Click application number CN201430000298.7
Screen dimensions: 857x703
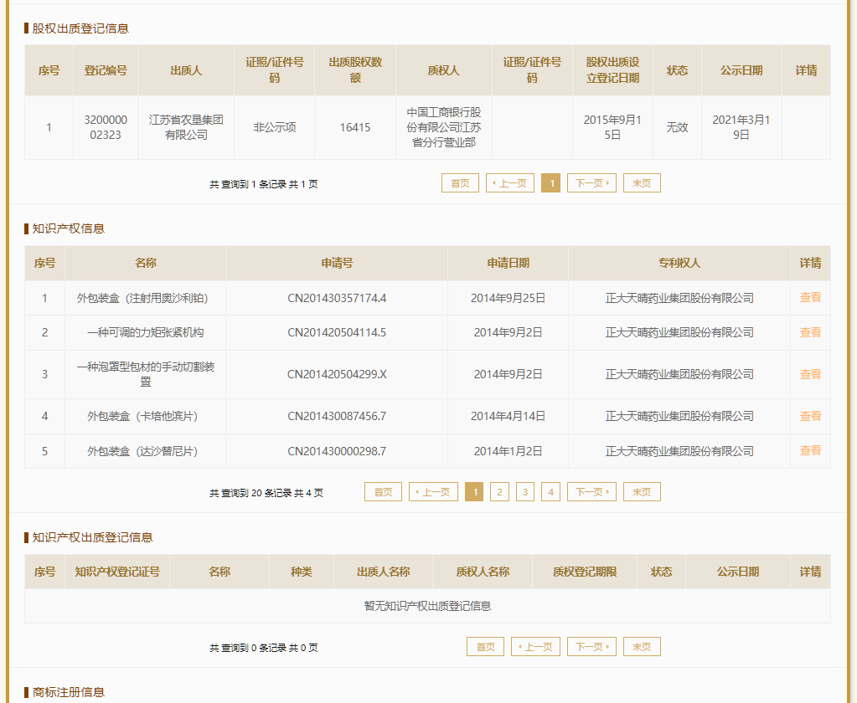click(337, 451)
